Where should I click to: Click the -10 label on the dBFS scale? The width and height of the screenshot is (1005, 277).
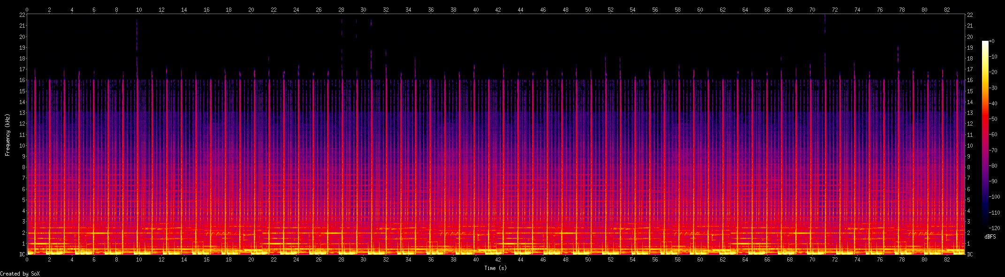[x=993, y=57]
